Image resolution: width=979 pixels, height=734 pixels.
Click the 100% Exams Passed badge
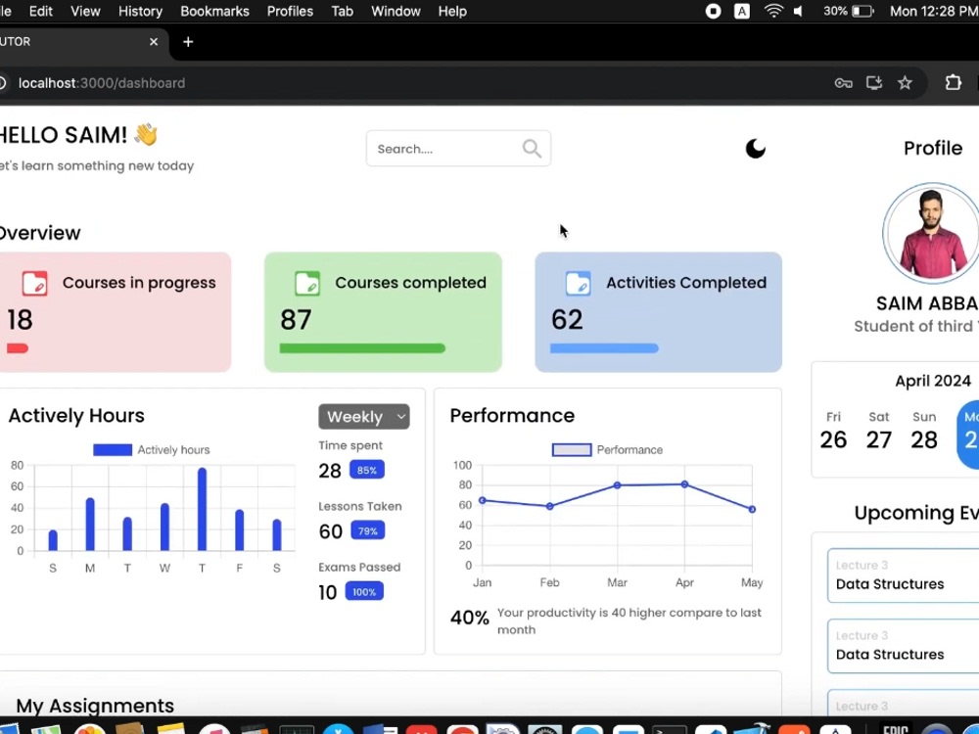364,592
